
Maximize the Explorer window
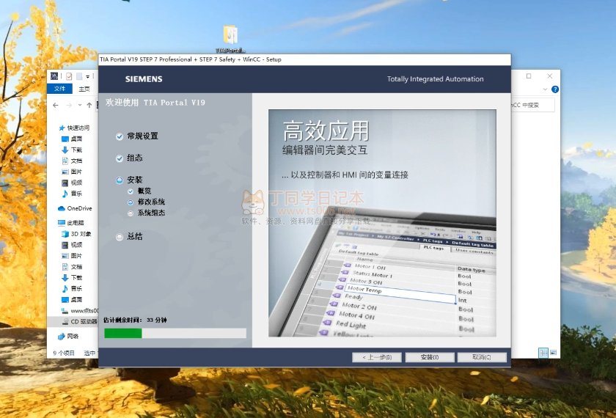(529, 76)
